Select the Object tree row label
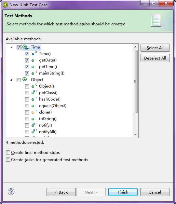Viewport: 176px width, 204px height. click(37, 80)
